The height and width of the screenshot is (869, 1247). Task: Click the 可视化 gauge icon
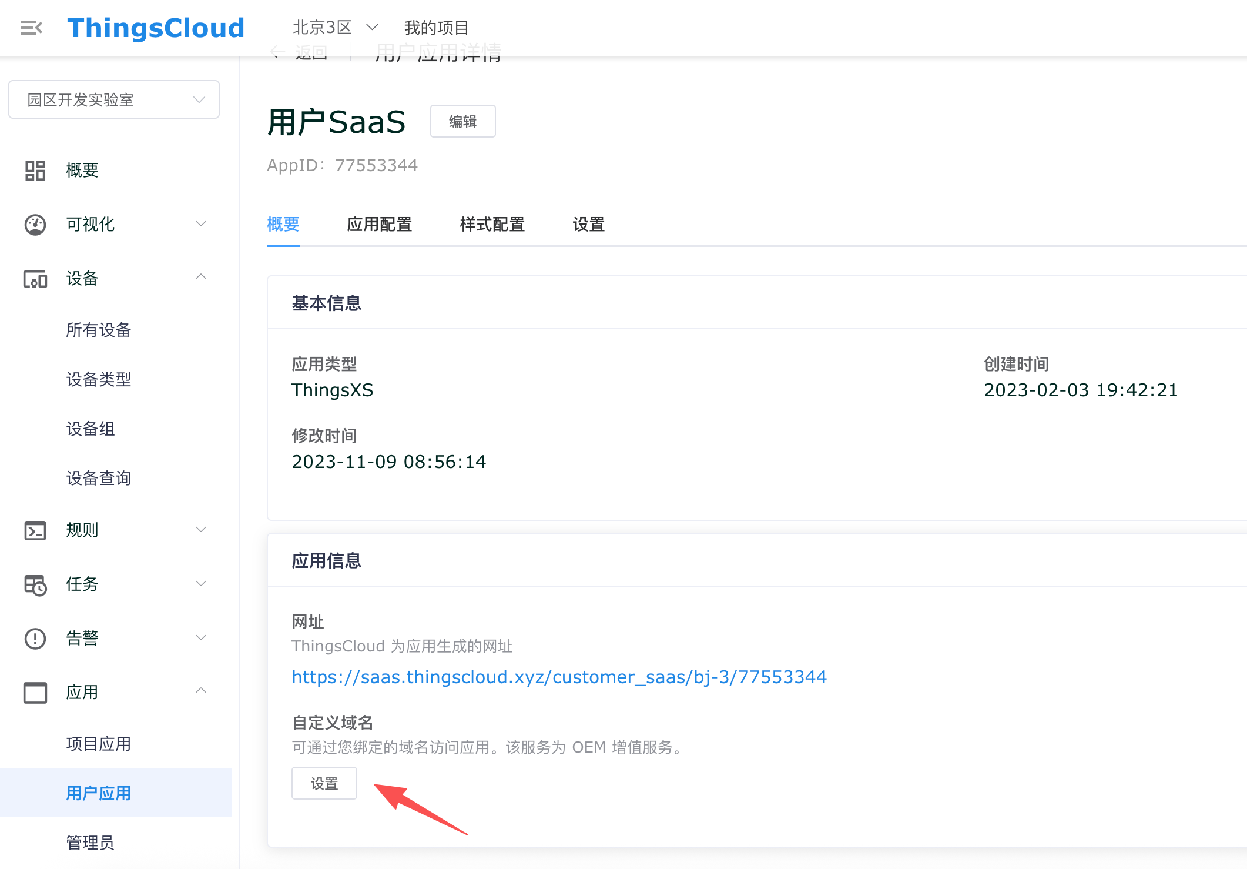pos(35,225)
